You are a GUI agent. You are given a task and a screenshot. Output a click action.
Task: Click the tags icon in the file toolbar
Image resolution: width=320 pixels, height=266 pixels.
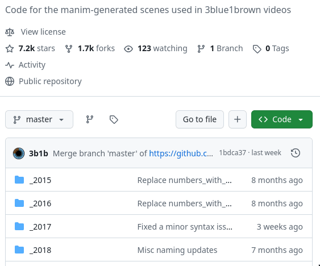[114, 119]
